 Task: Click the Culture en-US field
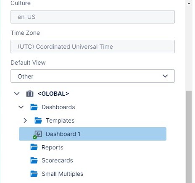pyautogui.click(x=92, y=17)
